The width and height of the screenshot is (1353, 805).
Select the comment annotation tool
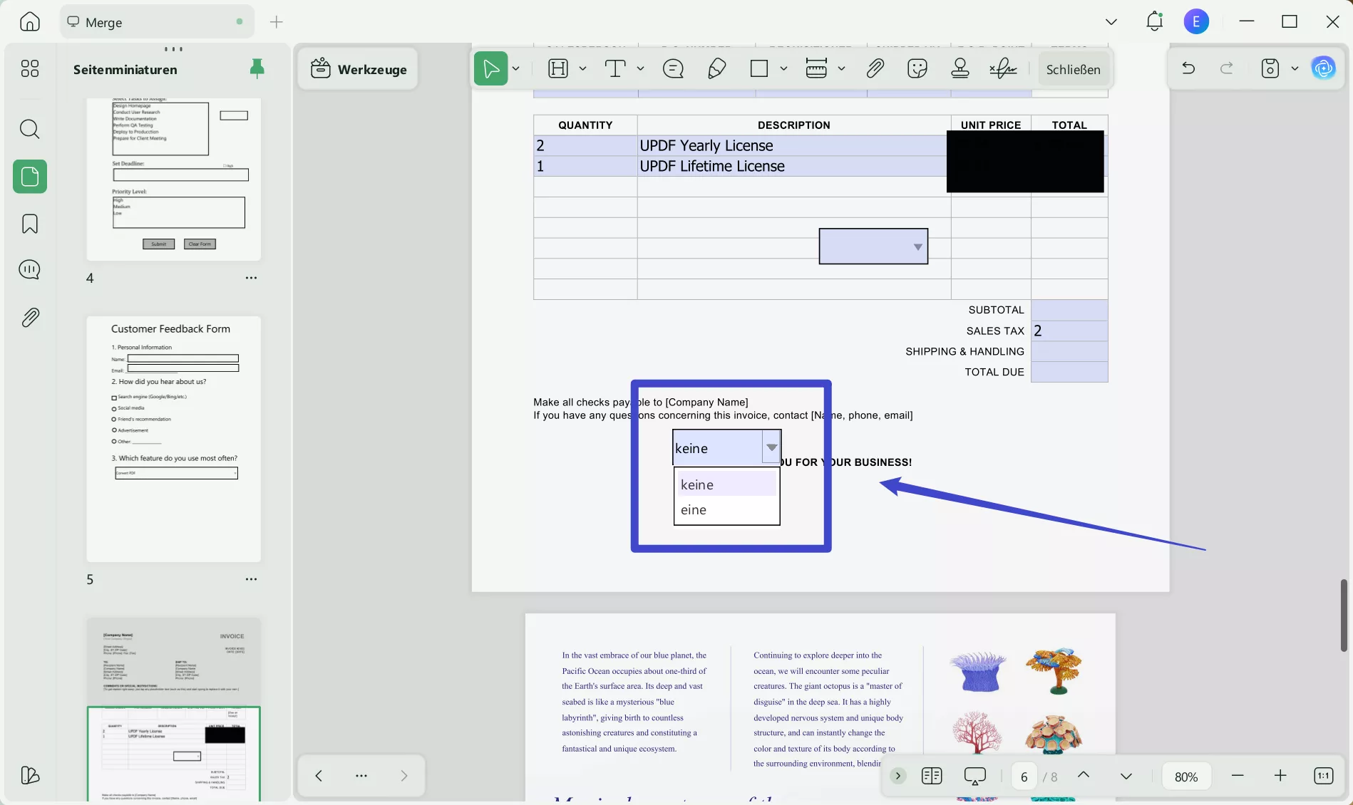pos(673,68)
